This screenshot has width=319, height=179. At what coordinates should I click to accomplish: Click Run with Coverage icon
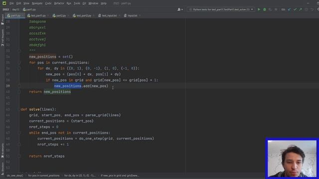(270, 9)
